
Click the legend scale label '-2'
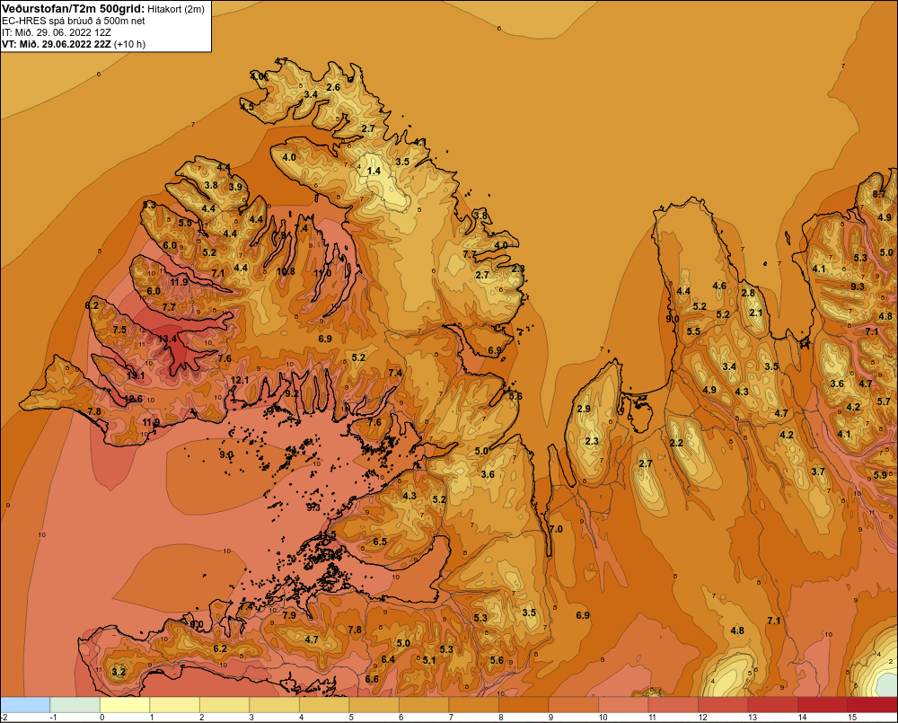click(x=4, y=718)
